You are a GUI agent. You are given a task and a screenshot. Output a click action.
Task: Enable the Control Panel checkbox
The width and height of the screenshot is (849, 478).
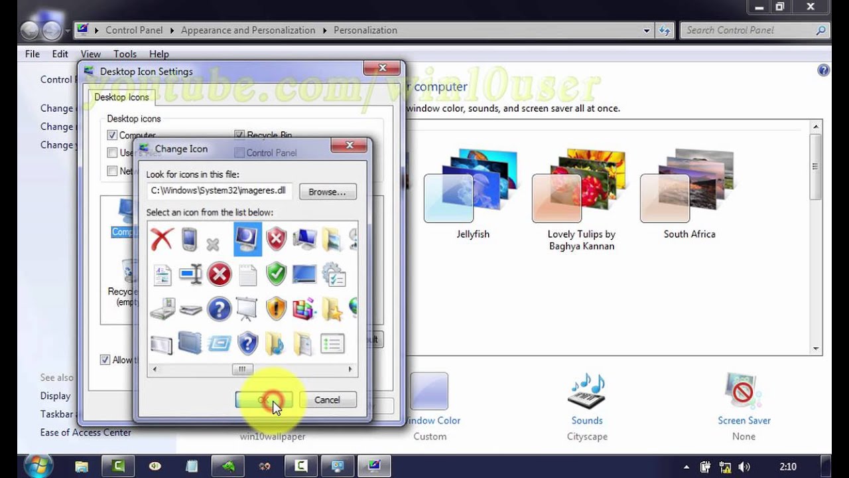point(239,153)
